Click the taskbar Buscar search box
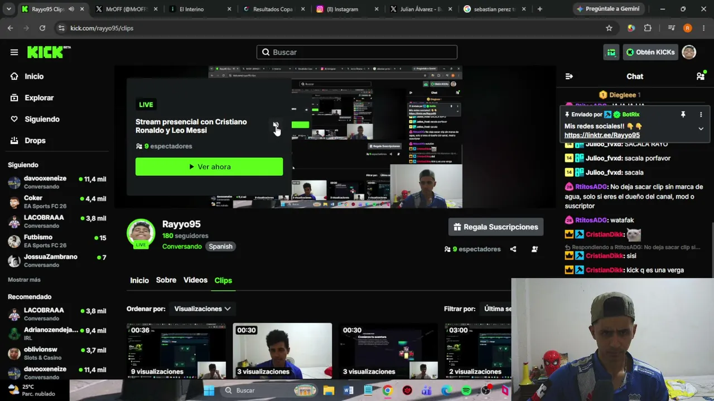714x401 pixels. click(269, 390)
